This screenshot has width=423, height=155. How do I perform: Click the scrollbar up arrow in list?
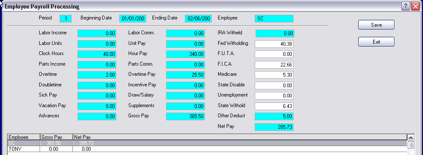click(x=411, y=138)
